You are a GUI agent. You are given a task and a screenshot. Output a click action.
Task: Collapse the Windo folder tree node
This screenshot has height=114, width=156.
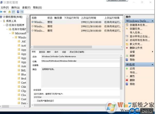[x=13, y=37]
